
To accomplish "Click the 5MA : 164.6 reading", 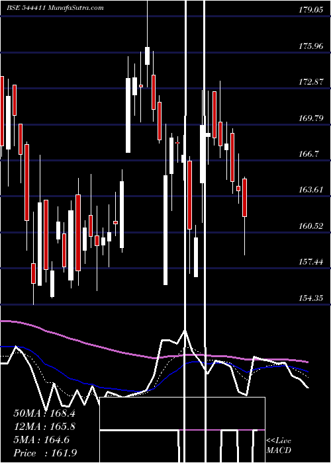I will point(41,440).
